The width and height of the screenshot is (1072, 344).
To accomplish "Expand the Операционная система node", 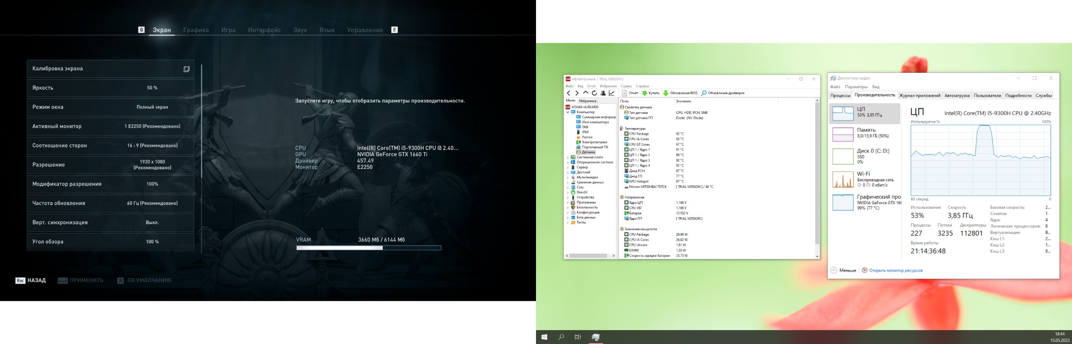I will 568,162.
